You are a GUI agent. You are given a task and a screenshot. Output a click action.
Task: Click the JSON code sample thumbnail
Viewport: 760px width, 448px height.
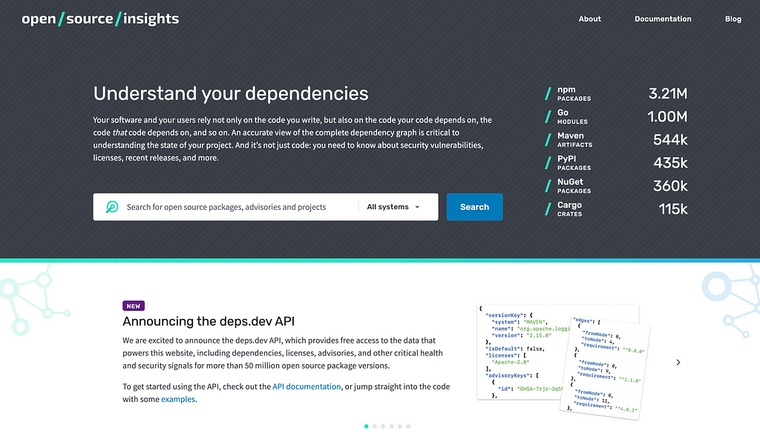563,361
